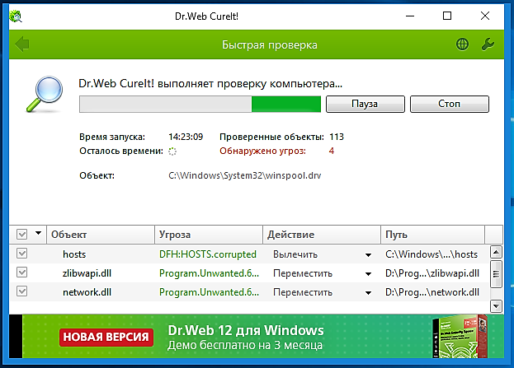Image resolution: width=514 pixels, height=368 pixels.
Task: Sort by the Действие column header
Action: pos(322,235)
